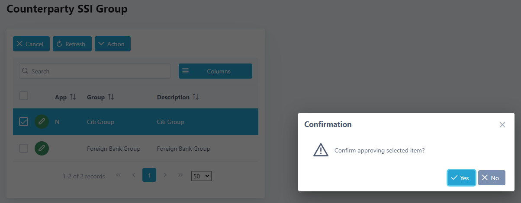
Task: Click the Search input field
Action: point(95,71)
